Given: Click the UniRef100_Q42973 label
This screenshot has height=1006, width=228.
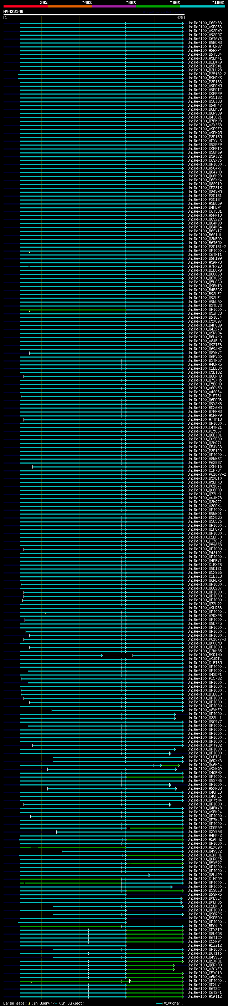Looking at the screenshot, I should pyautogui.click(x=204, y=329).
